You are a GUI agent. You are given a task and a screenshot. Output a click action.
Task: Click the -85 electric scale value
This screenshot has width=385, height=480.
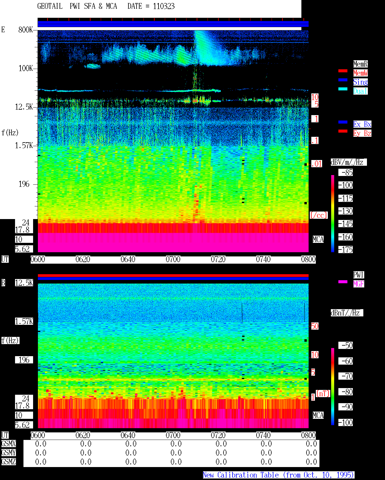pyautogui.click(x=346, y=172)
